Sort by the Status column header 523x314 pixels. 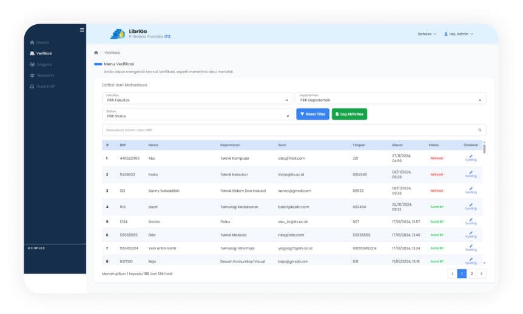tap(434, 145)
